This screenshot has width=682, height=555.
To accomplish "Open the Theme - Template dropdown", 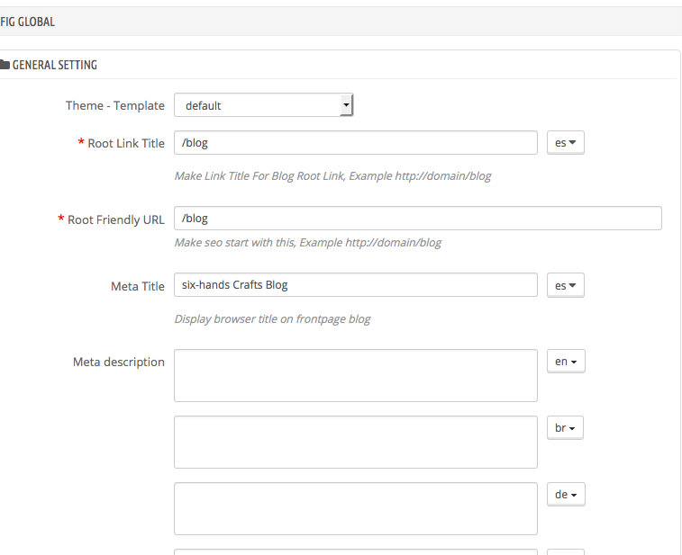I will click(x=264, y=105).
